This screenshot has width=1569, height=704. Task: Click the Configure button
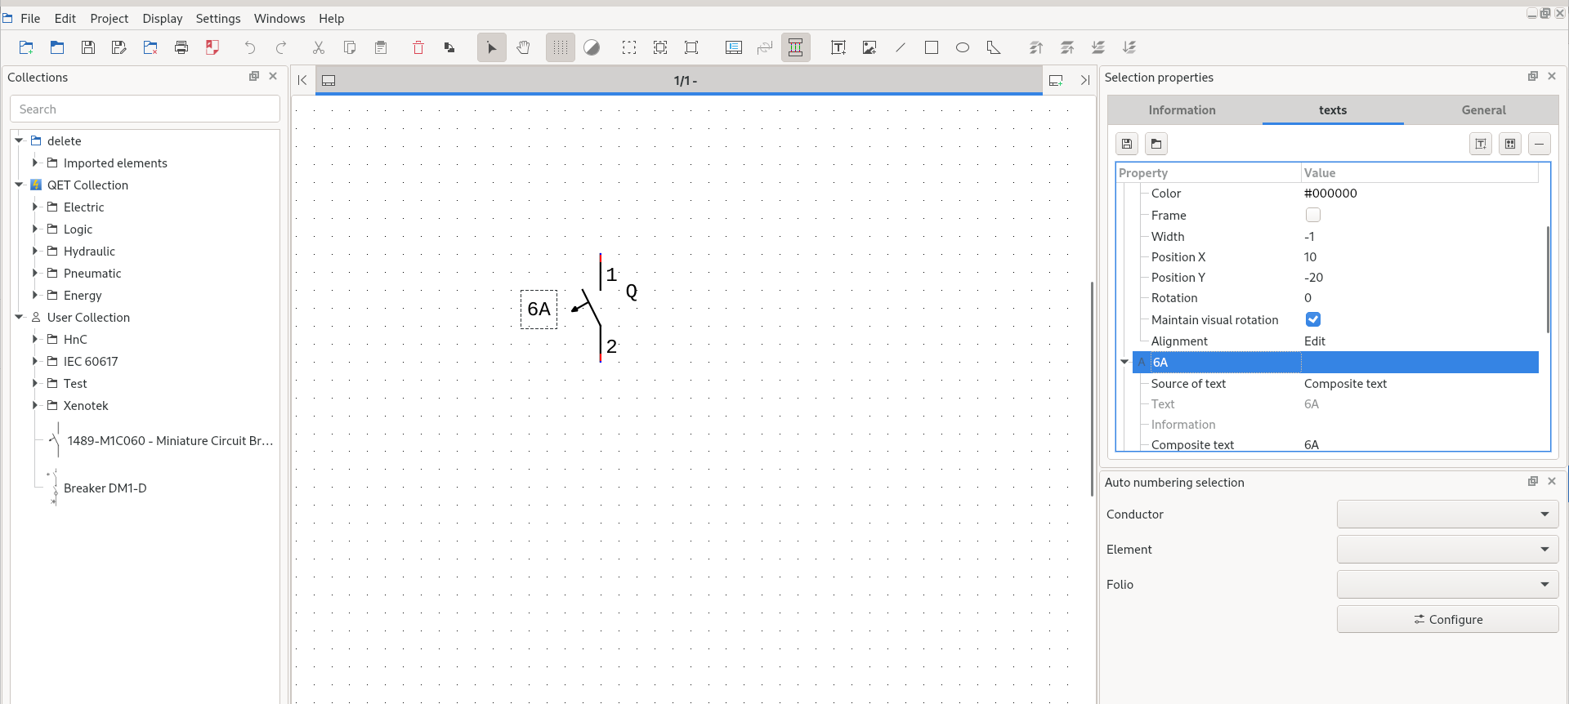point(1447,619)
